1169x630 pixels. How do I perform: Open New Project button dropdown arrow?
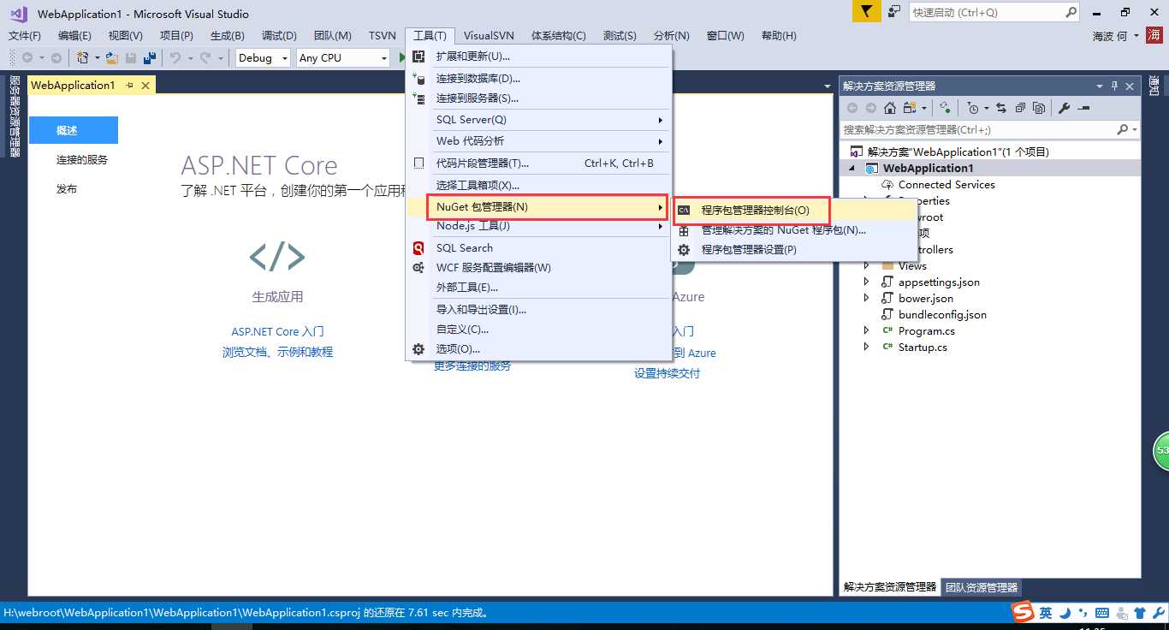[97, 58]
